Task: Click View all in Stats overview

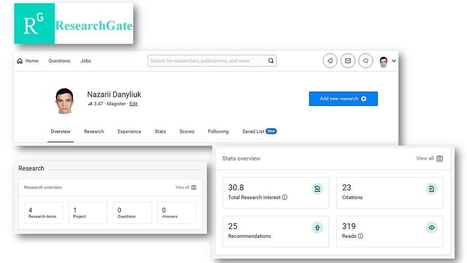Action: (425, 158)
